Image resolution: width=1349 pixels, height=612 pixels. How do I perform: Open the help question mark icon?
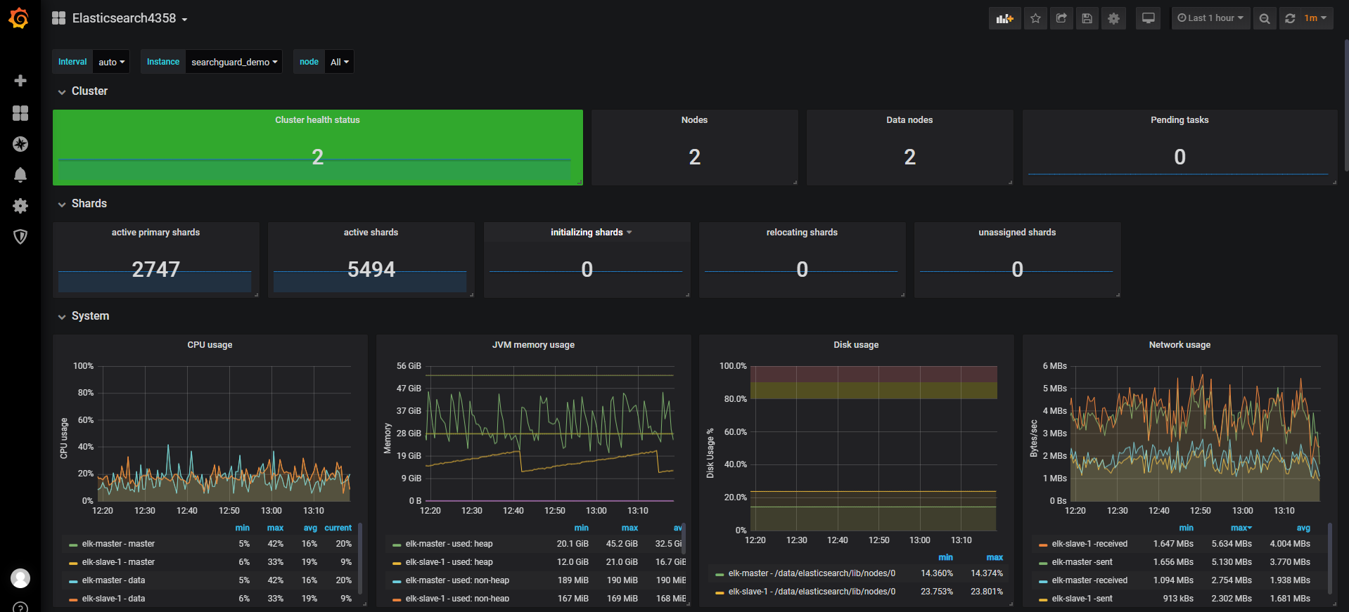coord(20,607)
